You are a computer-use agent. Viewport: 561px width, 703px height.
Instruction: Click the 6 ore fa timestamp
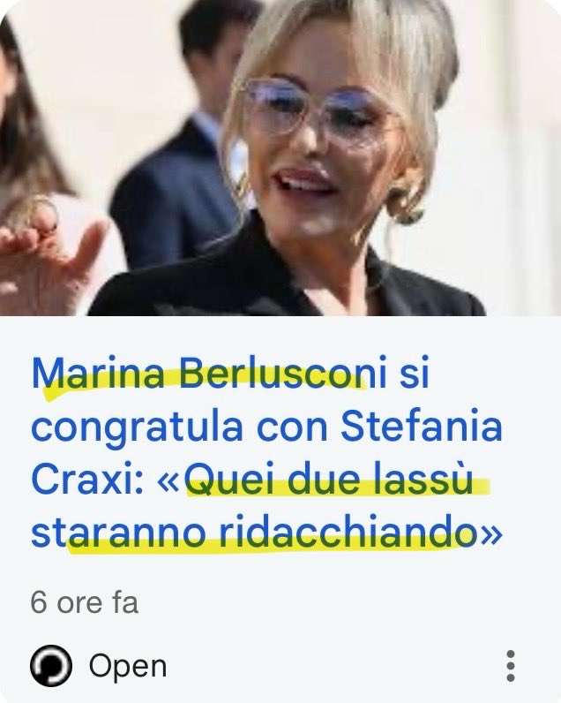coord(84,602)
